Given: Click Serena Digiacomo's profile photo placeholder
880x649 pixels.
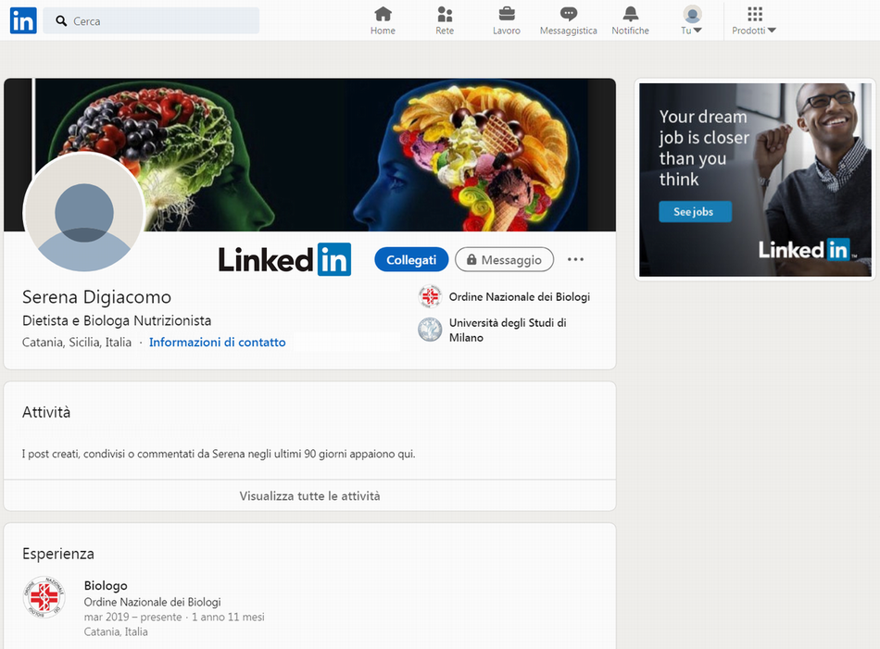Looking at the screenshot, I should [84, 213].
